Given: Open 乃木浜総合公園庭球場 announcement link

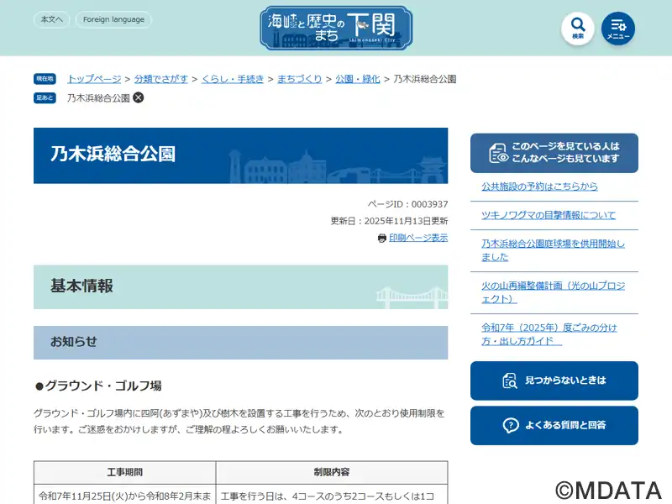Looking at the screenshot, I should coord(553,250).
